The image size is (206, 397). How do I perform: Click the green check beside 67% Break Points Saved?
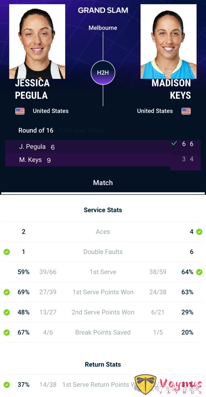click(7, 333)
